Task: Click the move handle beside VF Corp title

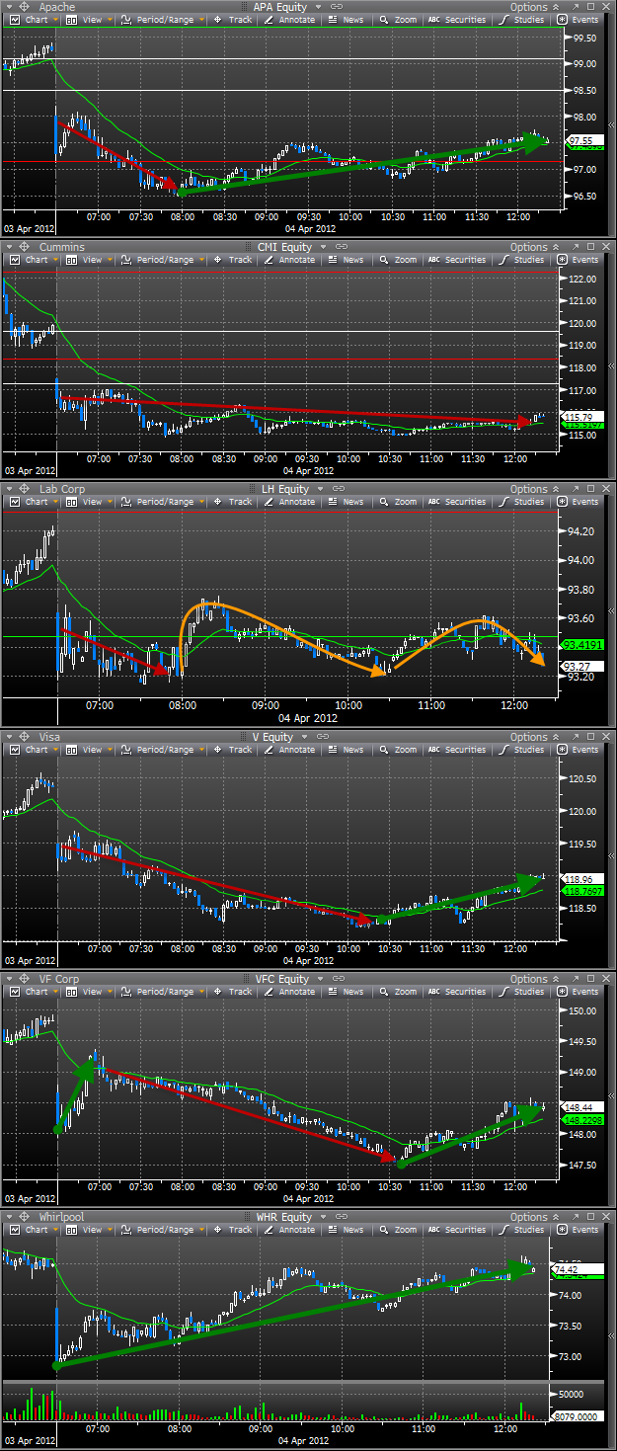Action: tap(24, 979)
